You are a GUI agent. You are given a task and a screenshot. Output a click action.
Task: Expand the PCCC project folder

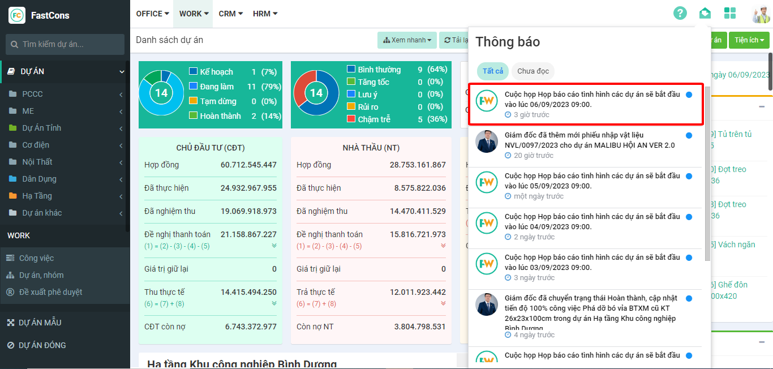tap(32, 94)
